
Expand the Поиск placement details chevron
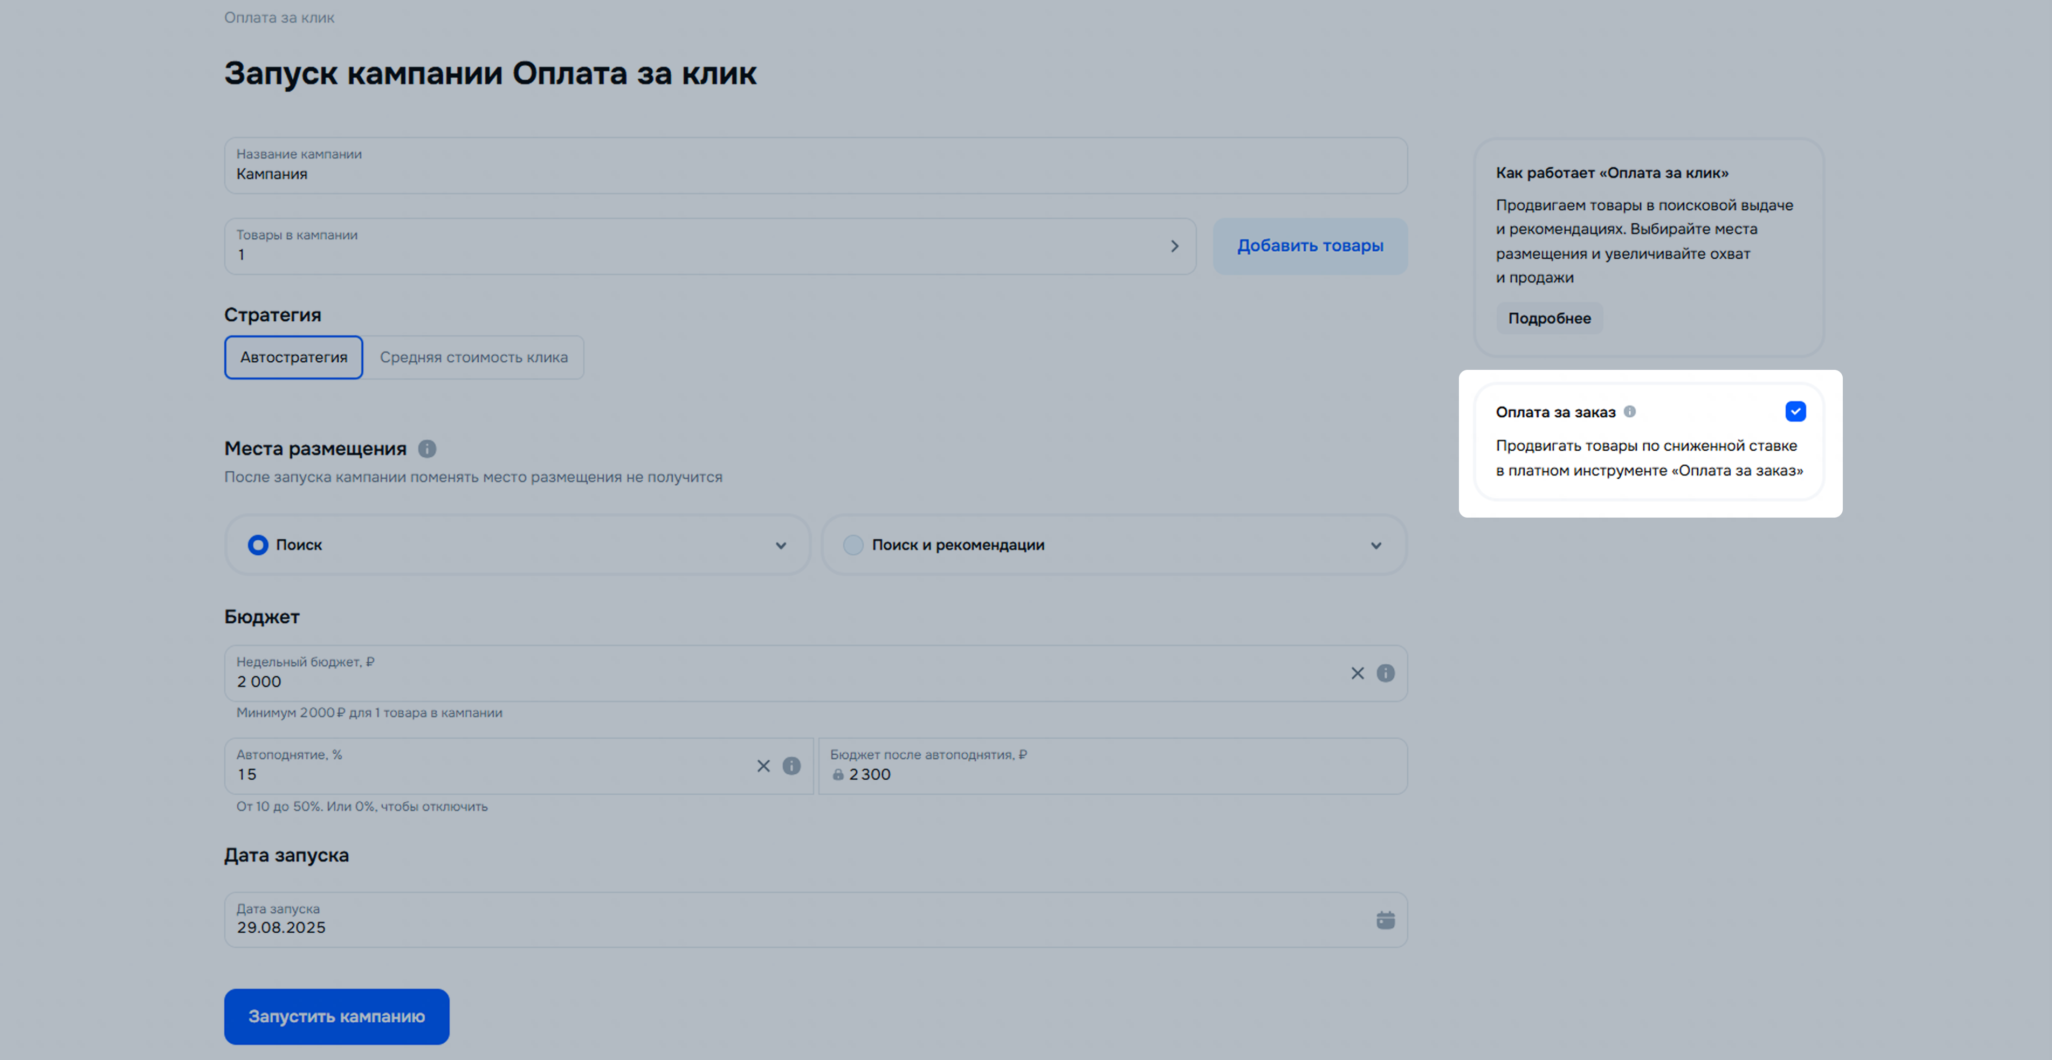pyautogui.click(x=781, y=546)
